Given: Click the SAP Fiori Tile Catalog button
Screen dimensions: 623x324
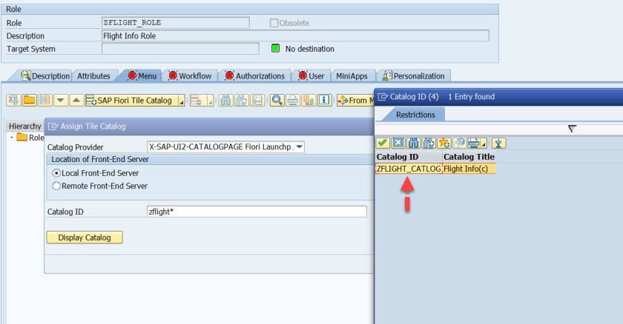Looking at the screenshot, I should point(131,101).
